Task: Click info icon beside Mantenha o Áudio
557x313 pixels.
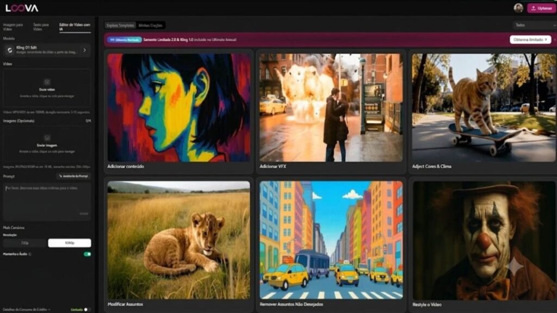Action: click(x=30, y=254)
